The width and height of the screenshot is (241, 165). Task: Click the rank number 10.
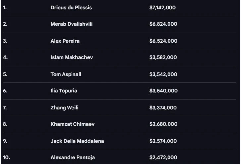tap(6, 157)
